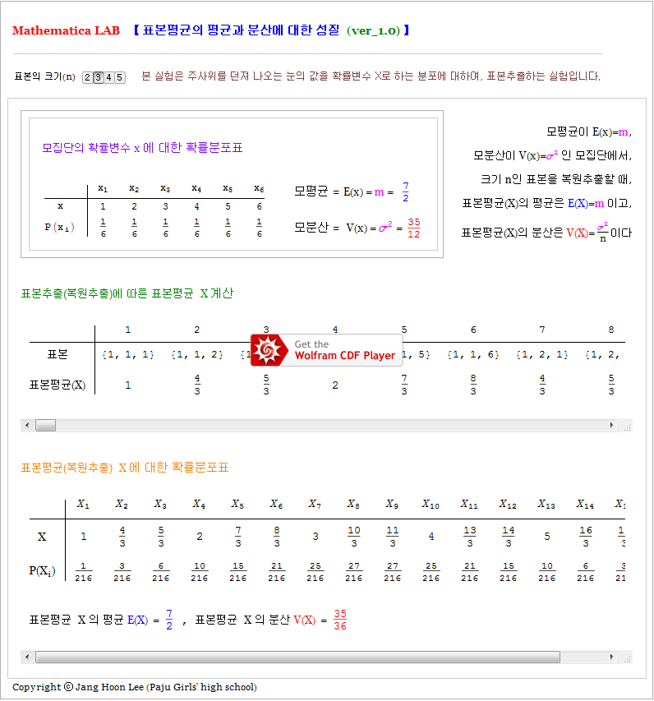
Task: Click the 표본의 크기(n) label
Action: 44,76
